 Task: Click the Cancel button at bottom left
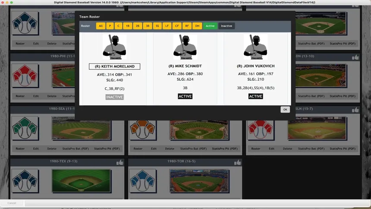(12, 203)
